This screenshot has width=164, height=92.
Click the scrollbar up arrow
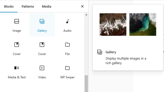coord(86,15)
